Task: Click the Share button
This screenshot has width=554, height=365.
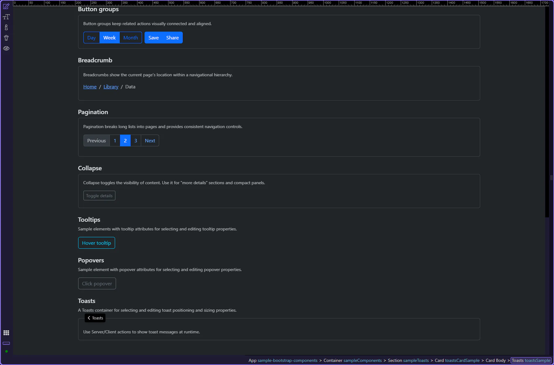Action: pyautogui.click(x=172, y=38)
